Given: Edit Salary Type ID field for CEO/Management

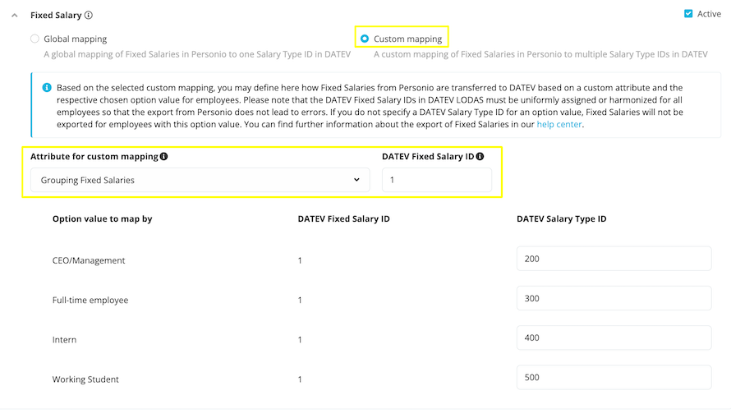Looking at the screenshot, I should click(x=614, y=259).
